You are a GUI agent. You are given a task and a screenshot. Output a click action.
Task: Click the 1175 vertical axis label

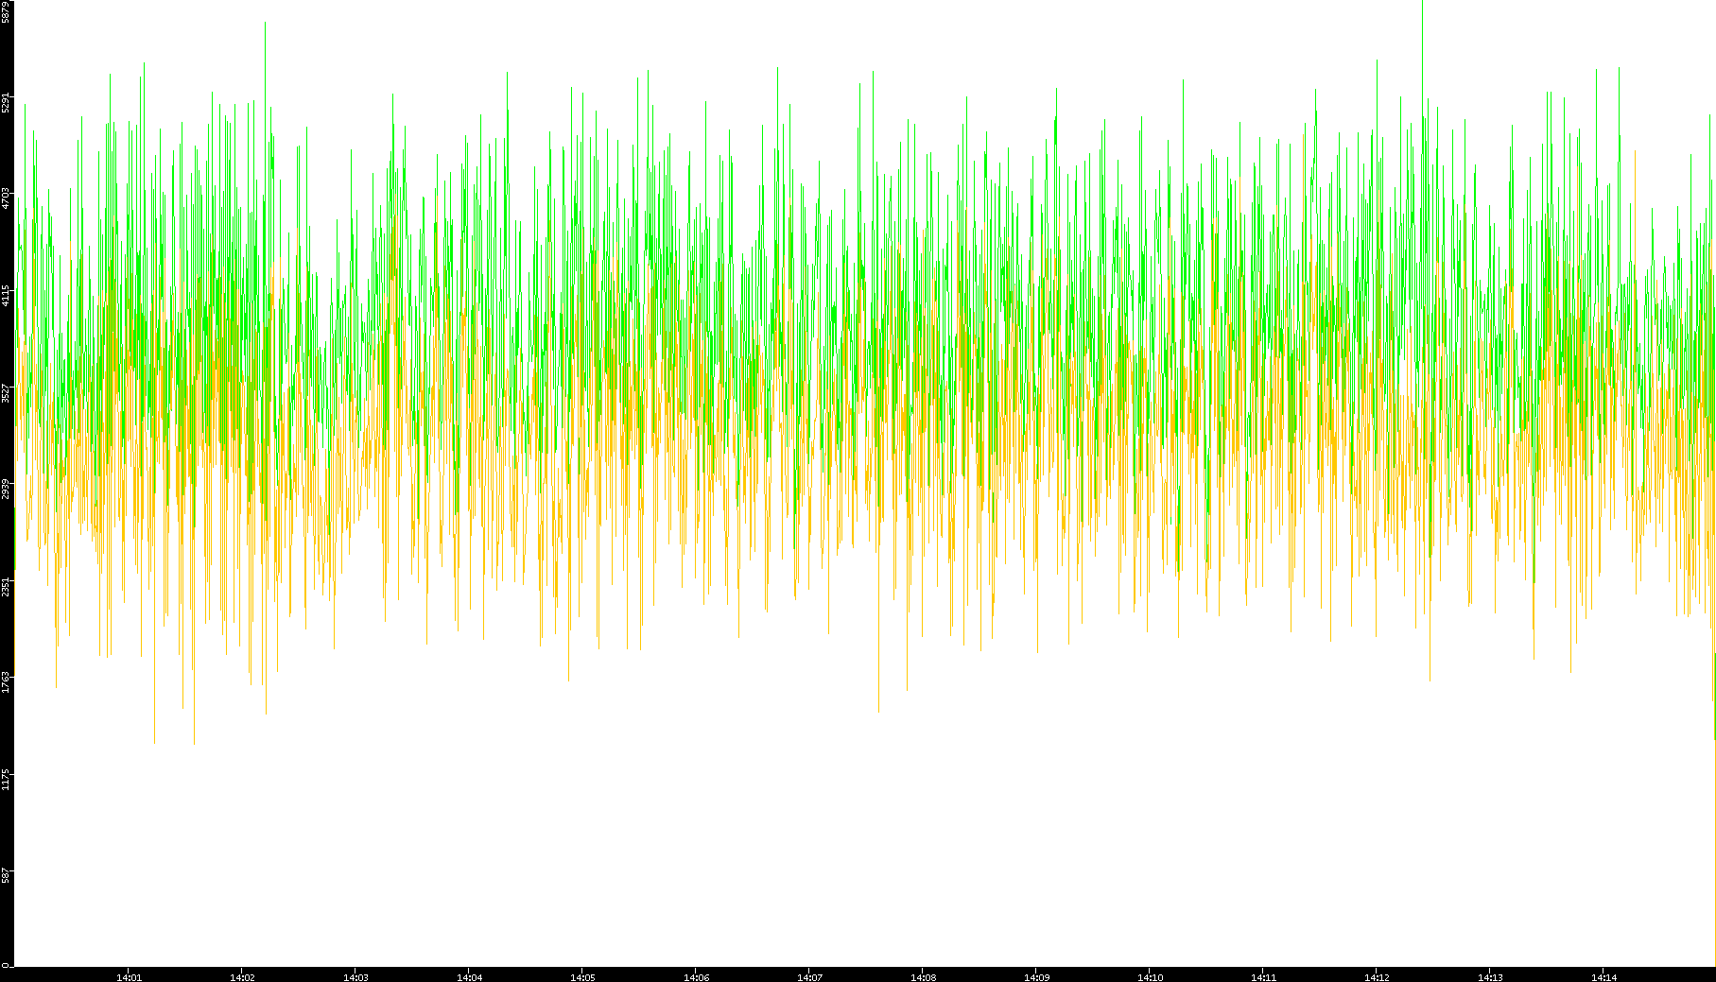pyautogui.click(x=6, y=780)
